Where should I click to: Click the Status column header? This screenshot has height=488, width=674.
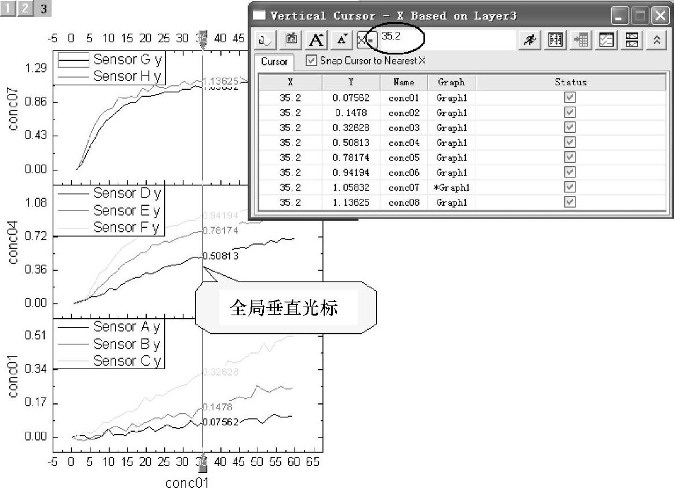click(x=570, y=82)
